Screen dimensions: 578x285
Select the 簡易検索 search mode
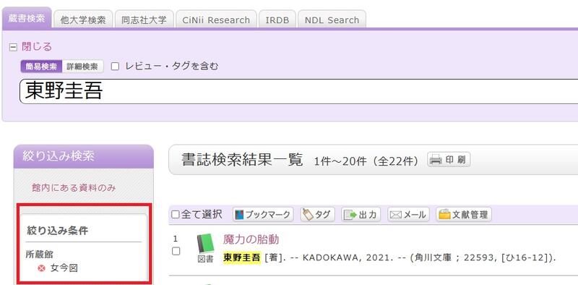(x=41, y=67)
